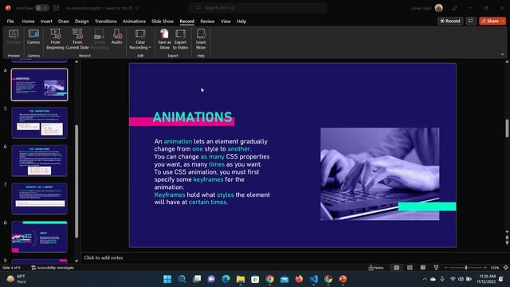Click Fit slide to window icon

tap(506, 268)
